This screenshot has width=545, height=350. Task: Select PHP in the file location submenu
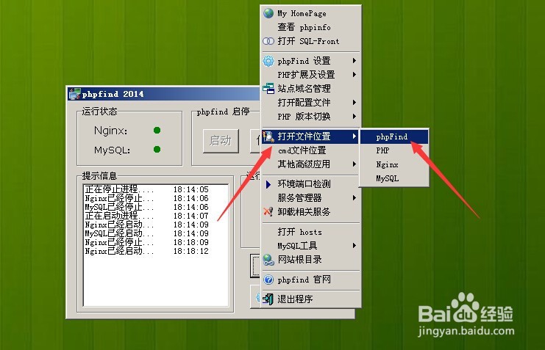click(x=394, y=150)
